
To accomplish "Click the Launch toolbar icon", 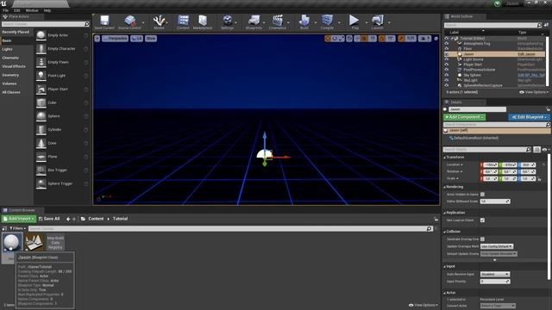I will point(378,22).
